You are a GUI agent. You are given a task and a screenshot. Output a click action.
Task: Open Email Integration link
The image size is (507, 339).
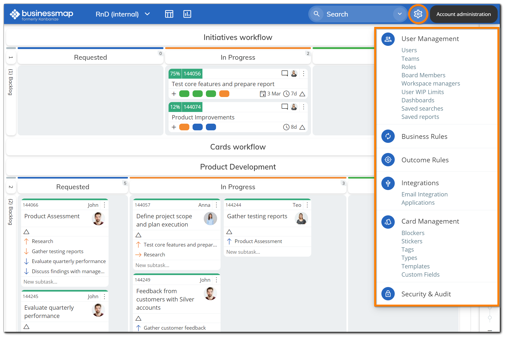[424, 194]
